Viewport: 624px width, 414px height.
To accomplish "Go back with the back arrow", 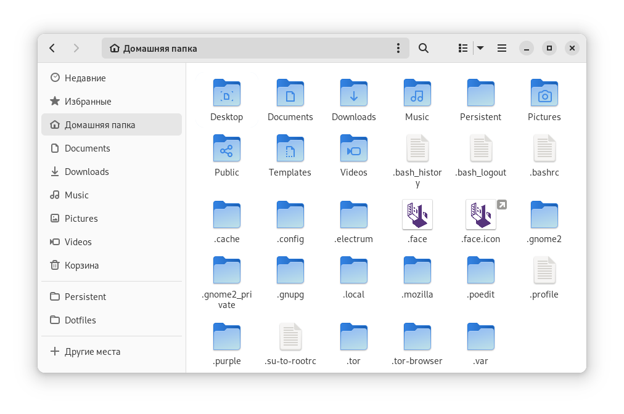I will pyautogui.click(x=52, y=48).
